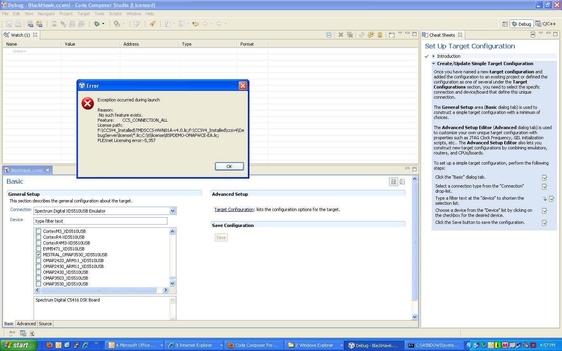Screen dimensions: 562x351
Task: Open the Target Configuration link
Action: 234,209
